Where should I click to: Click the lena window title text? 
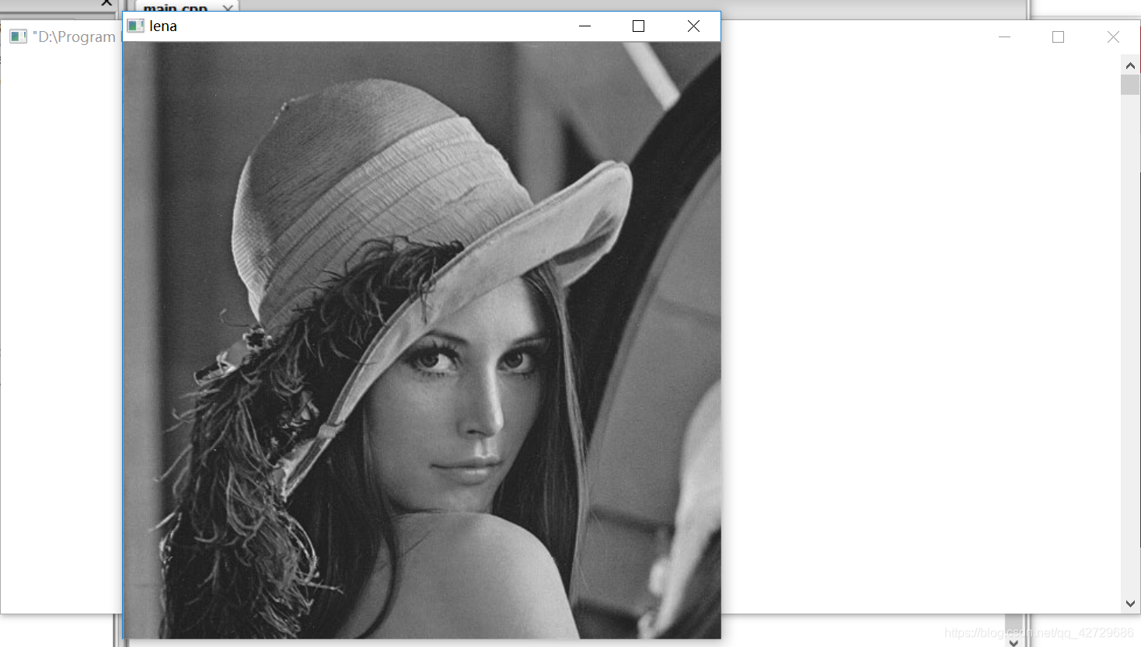[163, 26]
